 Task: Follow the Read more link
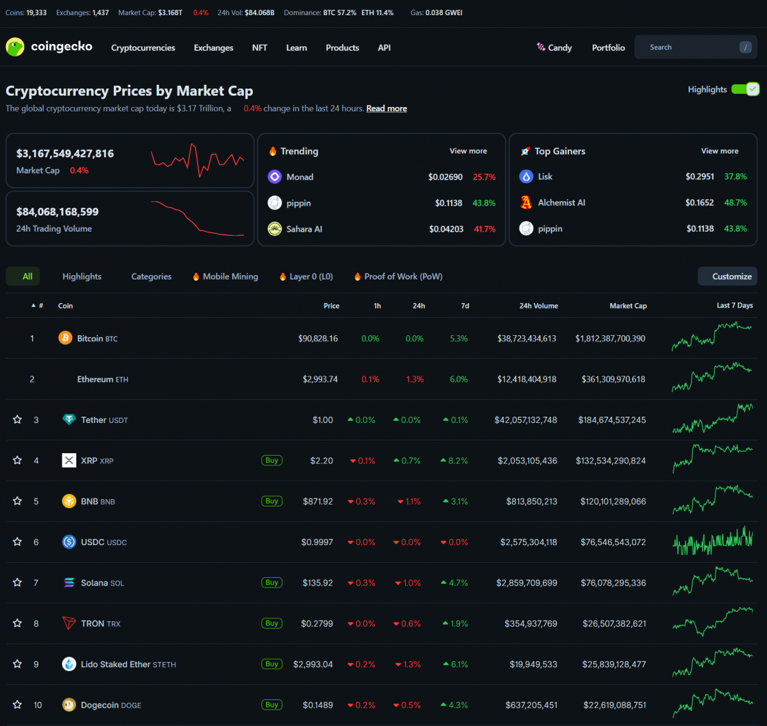pyautogui.click(x=386, y=109)
